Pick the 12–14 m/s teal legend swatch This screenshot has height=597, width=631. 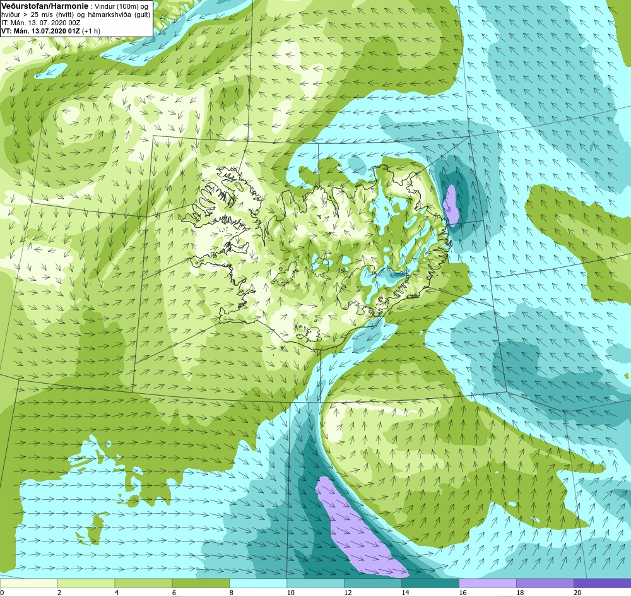pyautogui.click(x=373, y=583)
